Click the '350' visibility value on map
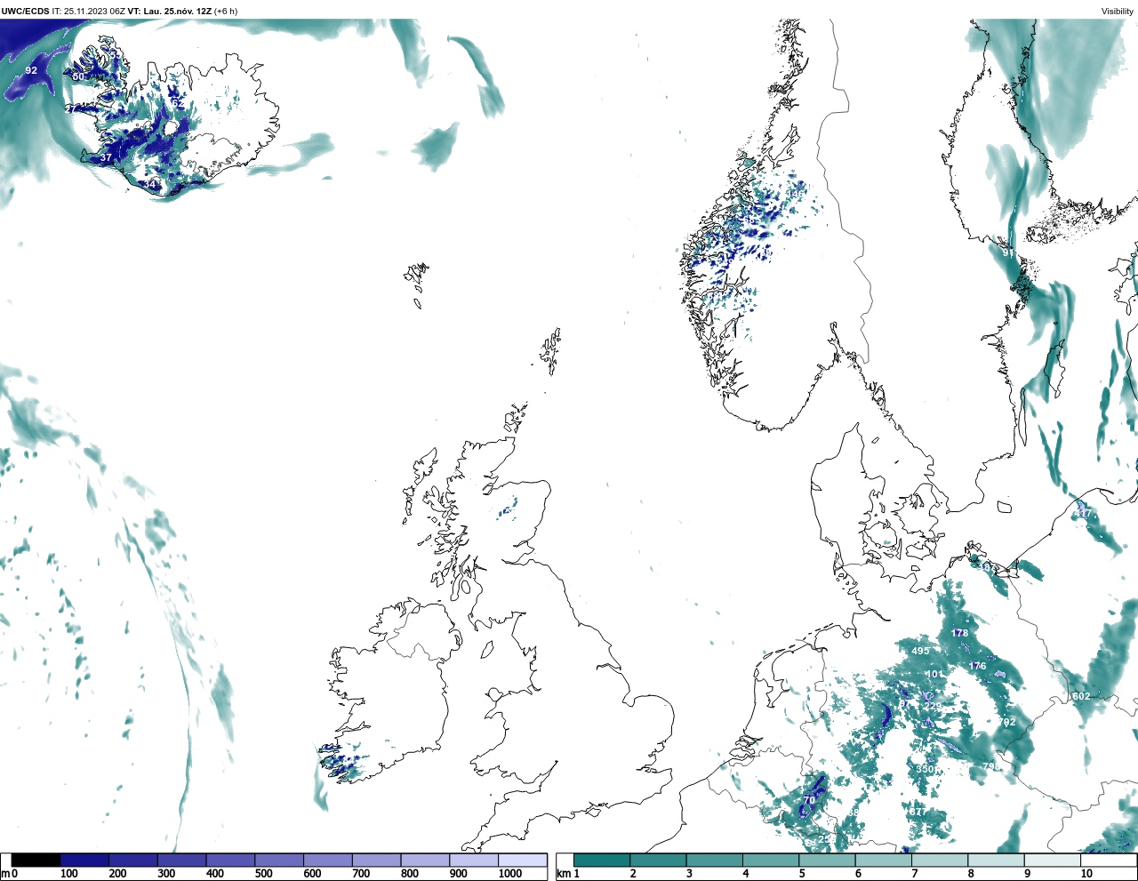1138x881 pixels. tap(925, 769)
